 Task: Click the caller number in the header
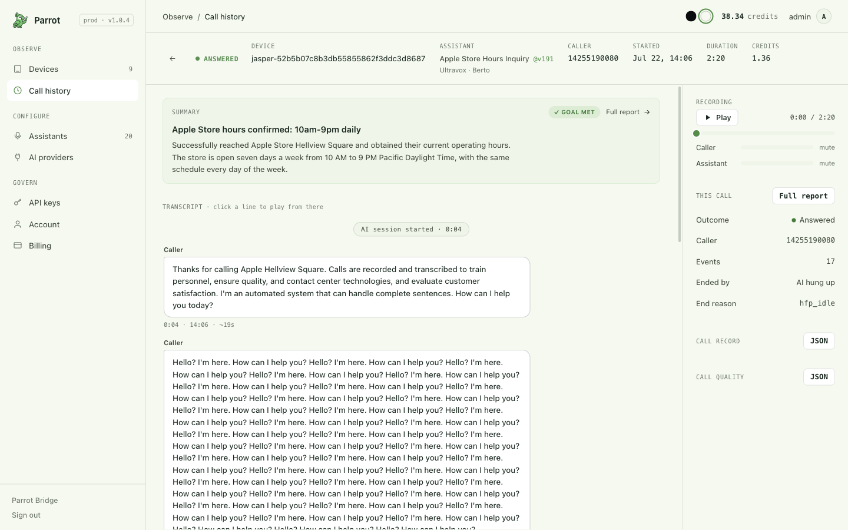coord(593,58)
